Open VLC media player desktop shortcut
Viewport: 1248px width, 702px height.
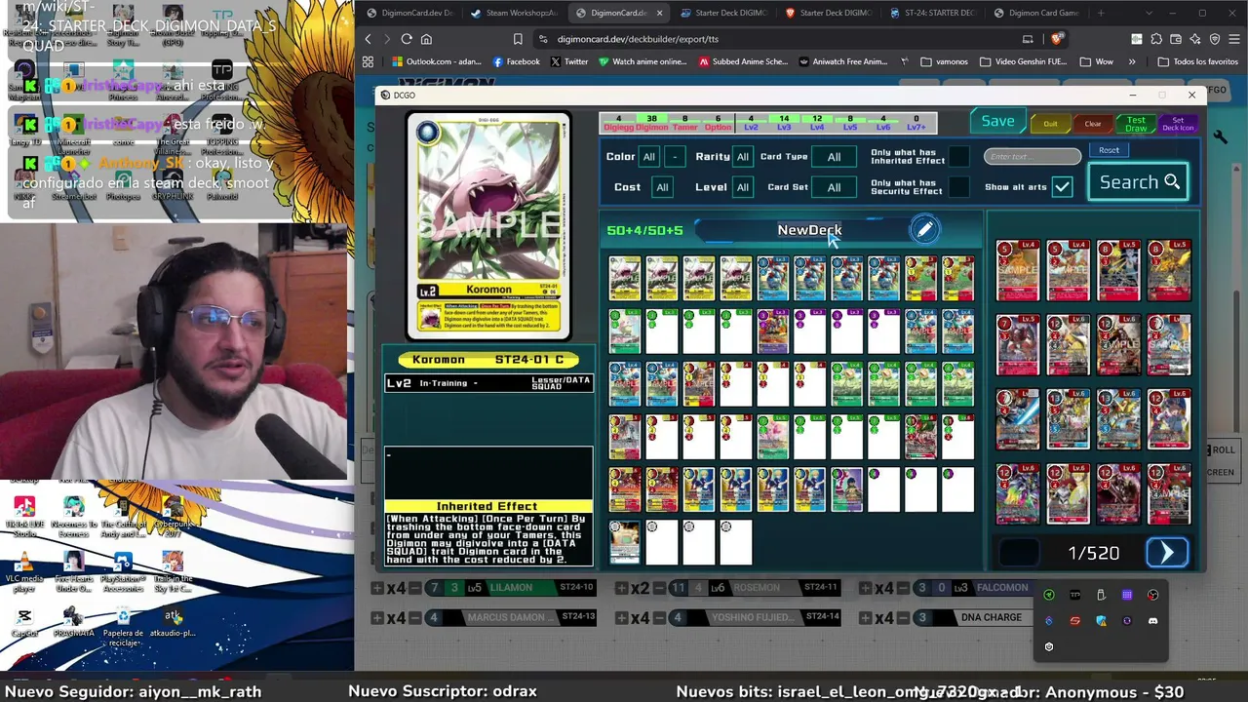(x=24, y=567)
